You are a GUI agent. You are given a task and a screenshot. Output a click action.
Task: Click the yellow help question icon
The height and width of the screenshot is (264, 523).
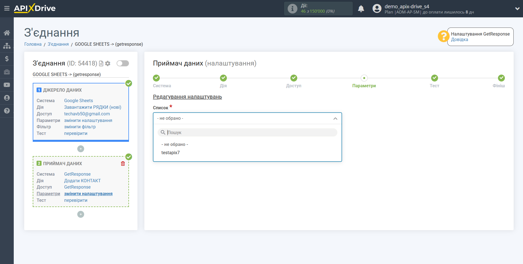pos(443,36)
